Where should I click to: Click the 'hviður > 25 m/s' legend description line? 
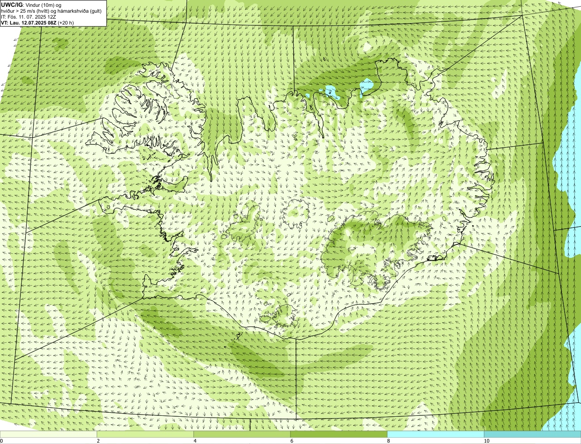51,11
